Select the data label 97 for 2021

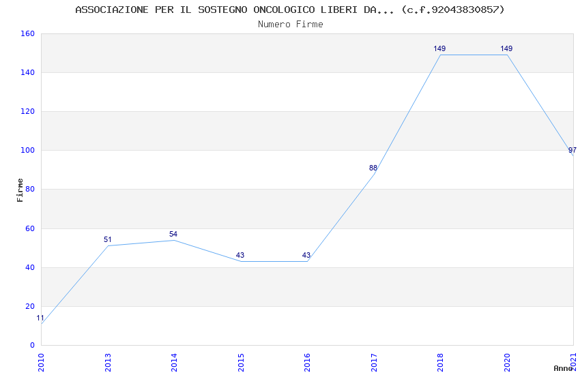[x=572, y=151]
